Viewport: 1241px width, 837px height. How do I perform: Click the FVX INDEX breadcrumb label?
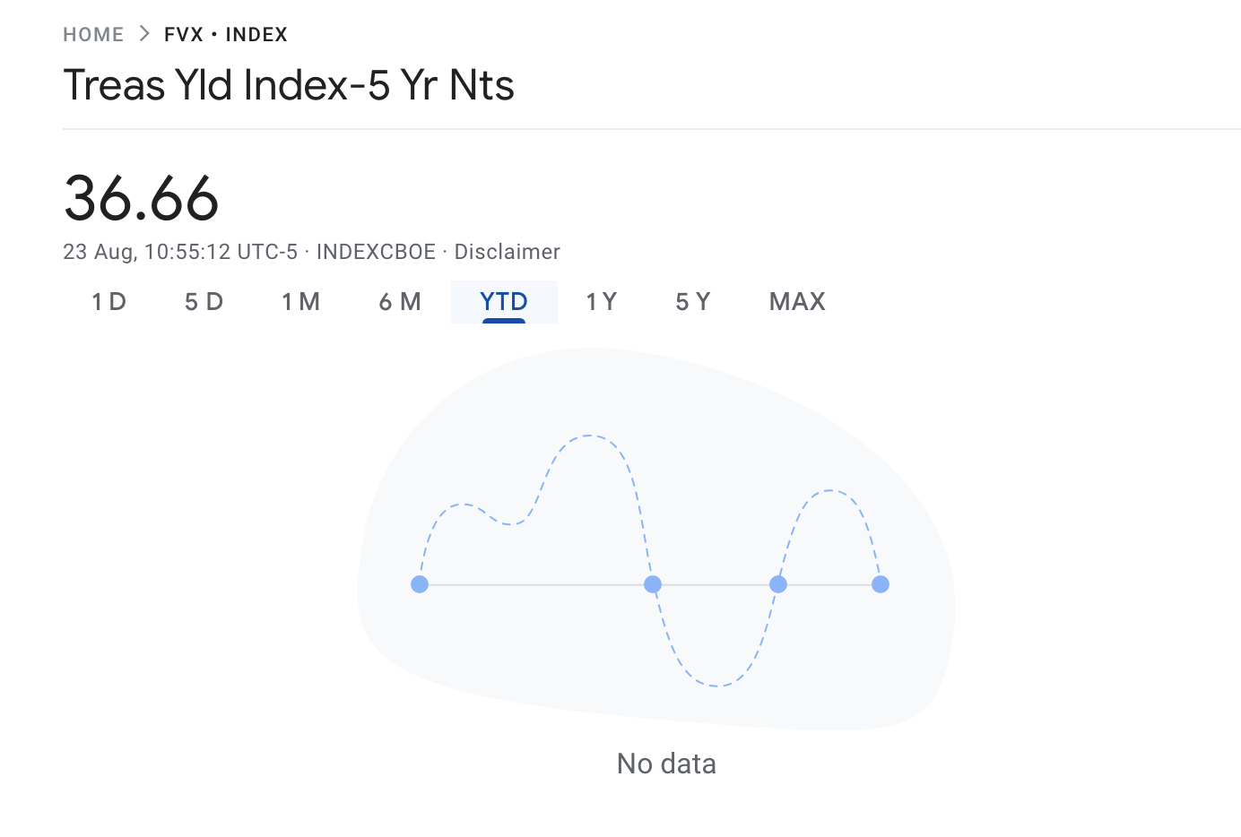tap(225, 34)
